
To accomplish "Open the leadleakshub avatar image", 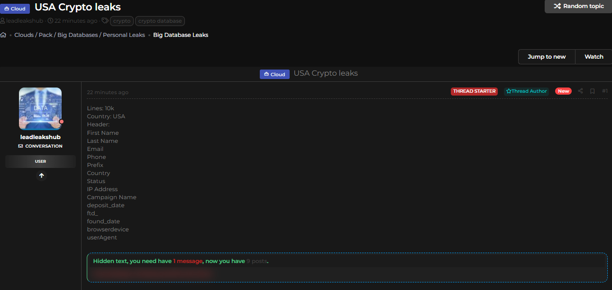I will click(40, 109).
